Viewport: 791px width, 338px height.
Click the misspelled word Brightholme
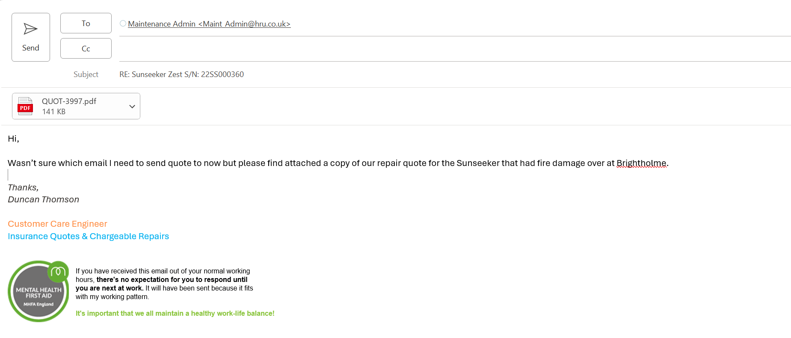pyautogui.click(x=641, y=163)
